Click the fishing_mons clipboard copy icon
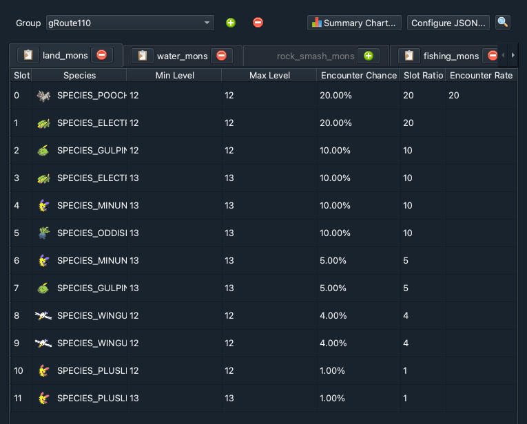This screenshot has height=424, width=527. 409,55
